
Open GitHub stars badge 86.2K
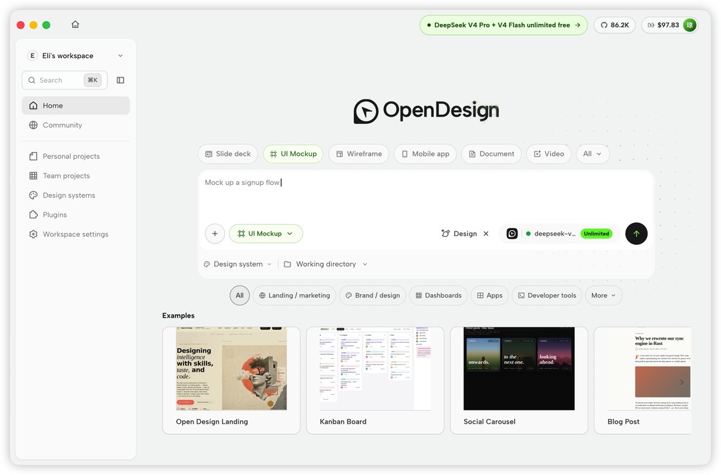614,25
